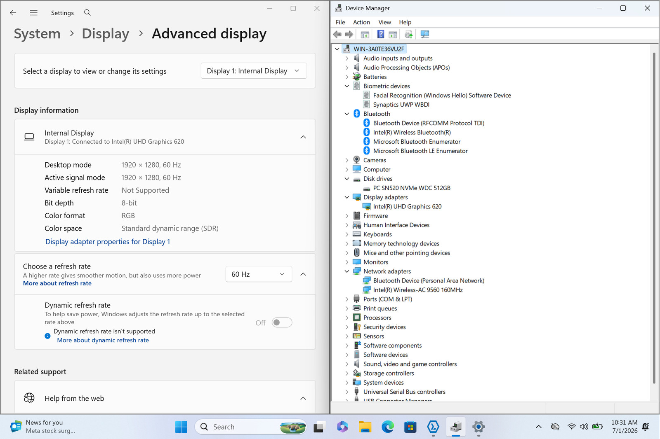The width and height of the screenshot is (660, 439).
Task: Show hidden icons in system tray
Action: (x=539, y=427)
